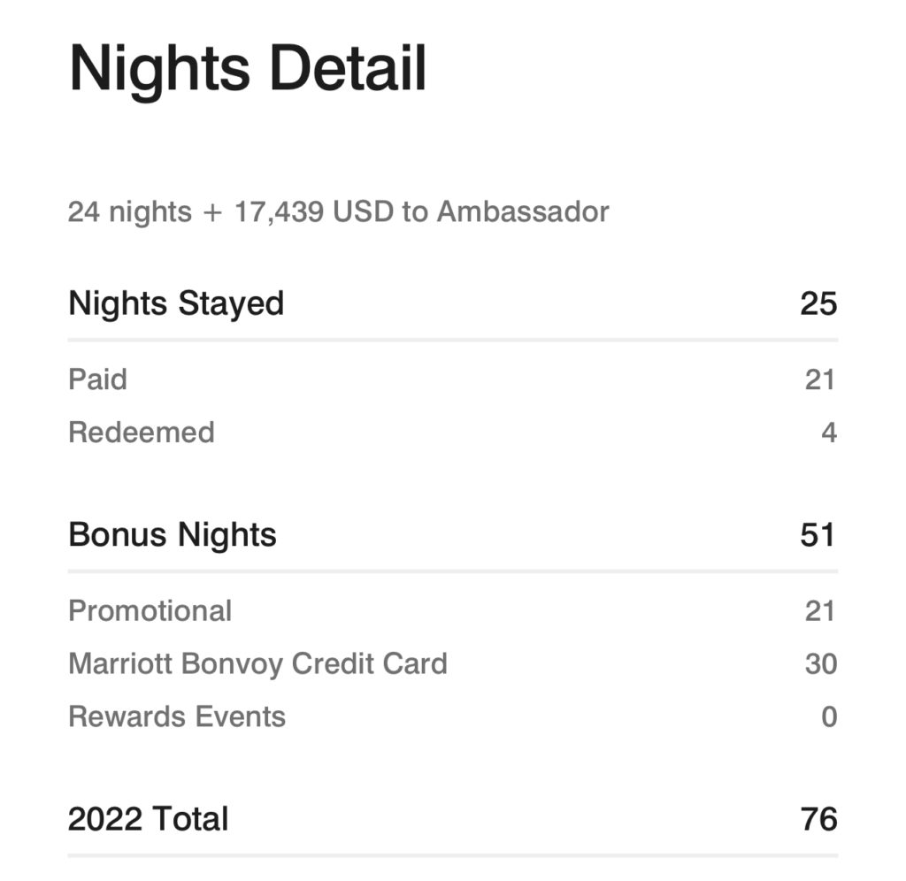This screenshot has width=906, height=881.
Task: Click the 2022 Total value 76
Action: [x=818, y=819]
